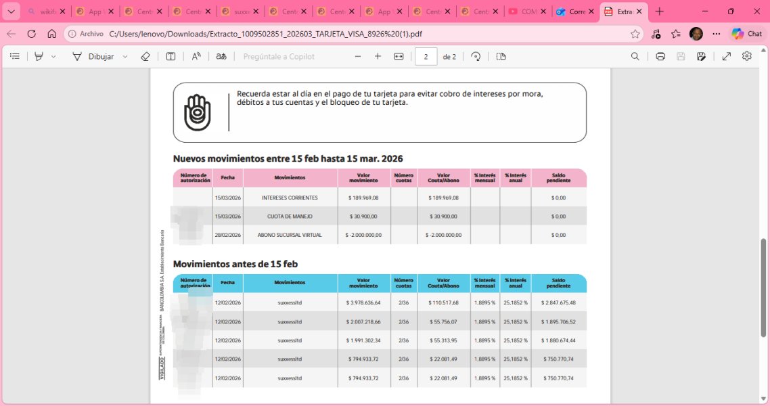
Task: Open the media control music icon
Action: pyautogui.click(x=656, y=34)
